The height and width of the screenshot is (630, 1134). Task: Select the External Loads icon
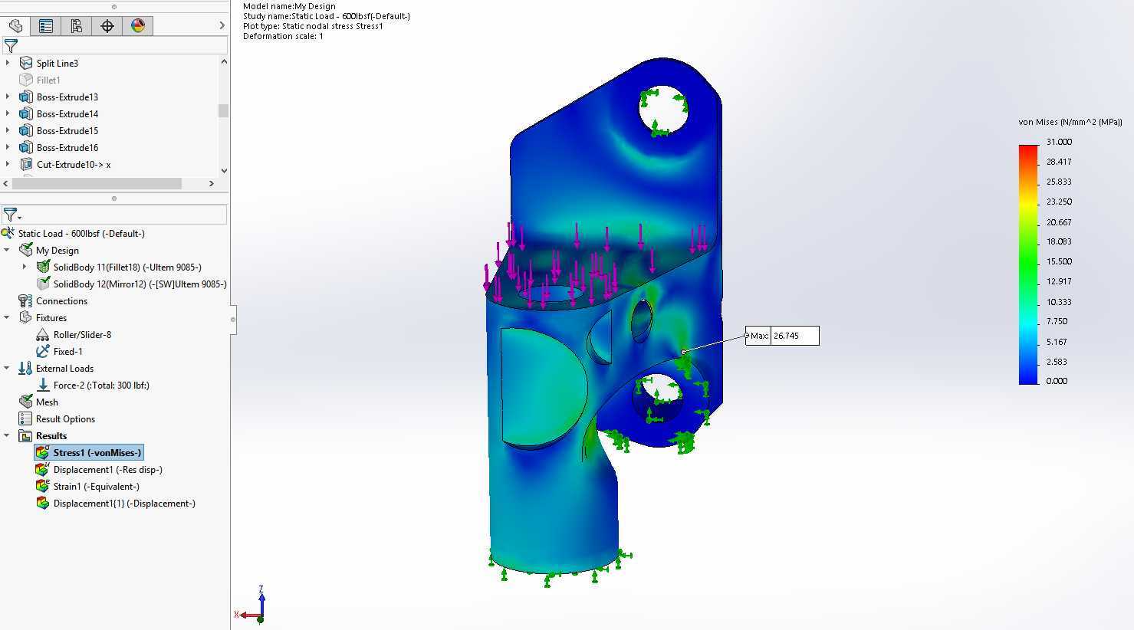click(x=26, y=368)
